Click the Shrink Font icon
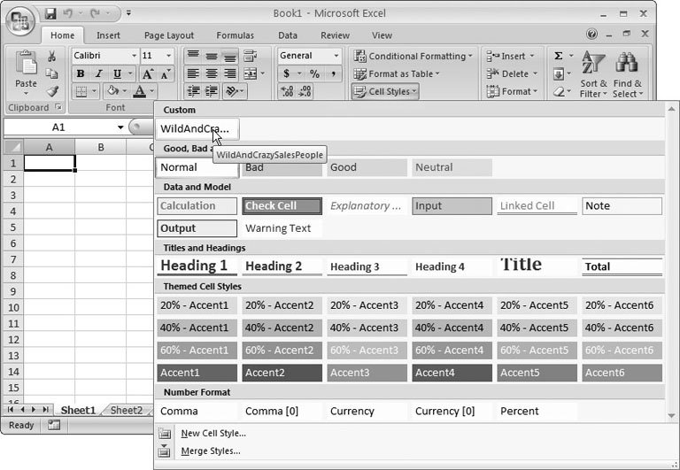This screenshot has width=680, height=470. tap(166, 73)
